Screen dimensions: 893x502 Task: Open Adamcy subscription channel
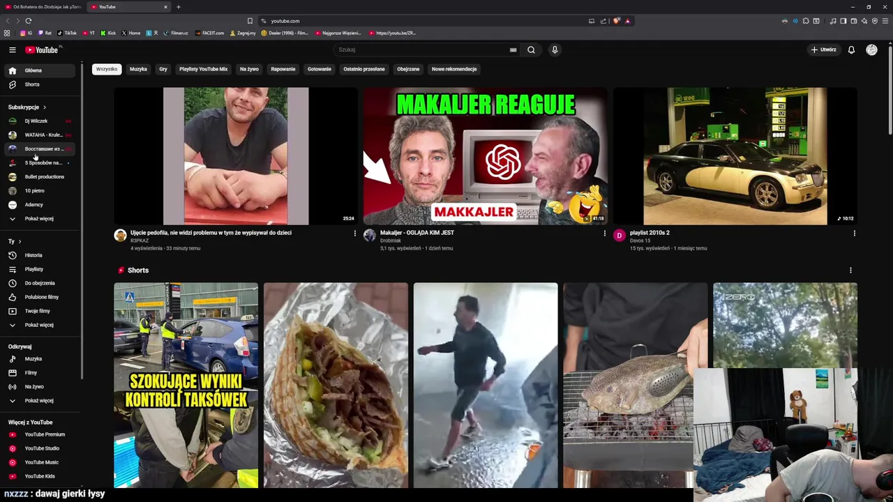(x=40, y=204)
